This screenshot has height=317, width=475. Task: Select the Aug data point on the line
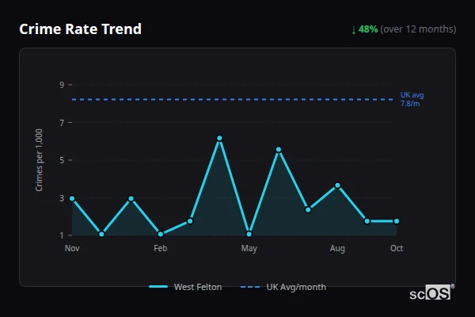click(337, 185)
